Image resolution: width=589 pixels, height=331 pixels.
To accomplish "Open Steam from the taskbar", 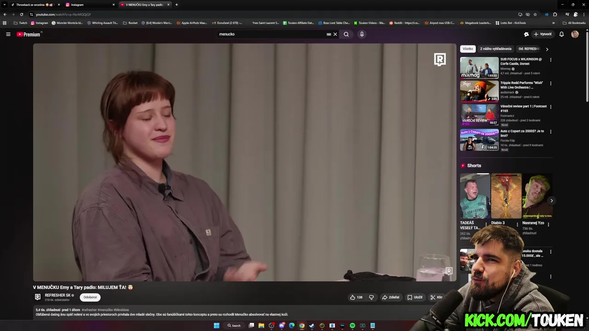I will [x=312, y=325].
